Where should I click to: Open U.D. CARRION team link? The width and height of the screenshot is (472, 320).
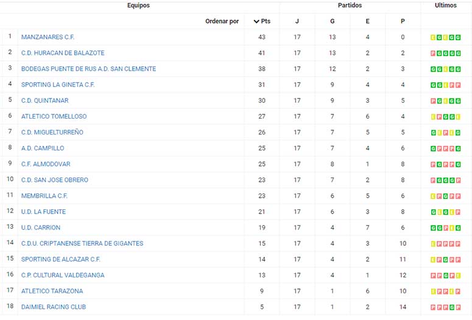tap(41, 228)
